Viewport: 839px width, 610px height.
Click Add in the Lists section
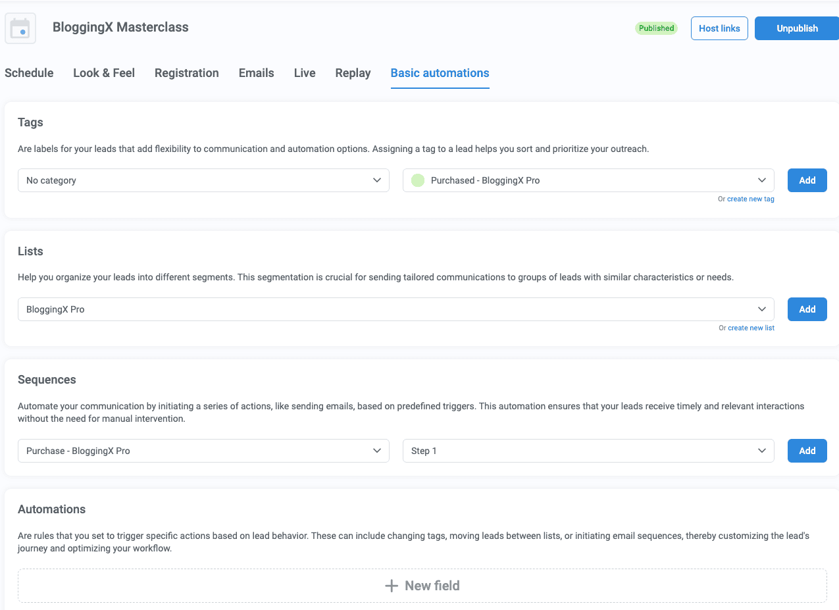pyautogui.click(x=807, y=309)
